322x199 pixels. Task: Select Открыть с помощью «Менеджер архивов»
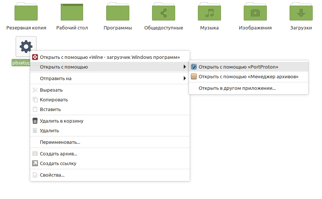coord(249,77)
